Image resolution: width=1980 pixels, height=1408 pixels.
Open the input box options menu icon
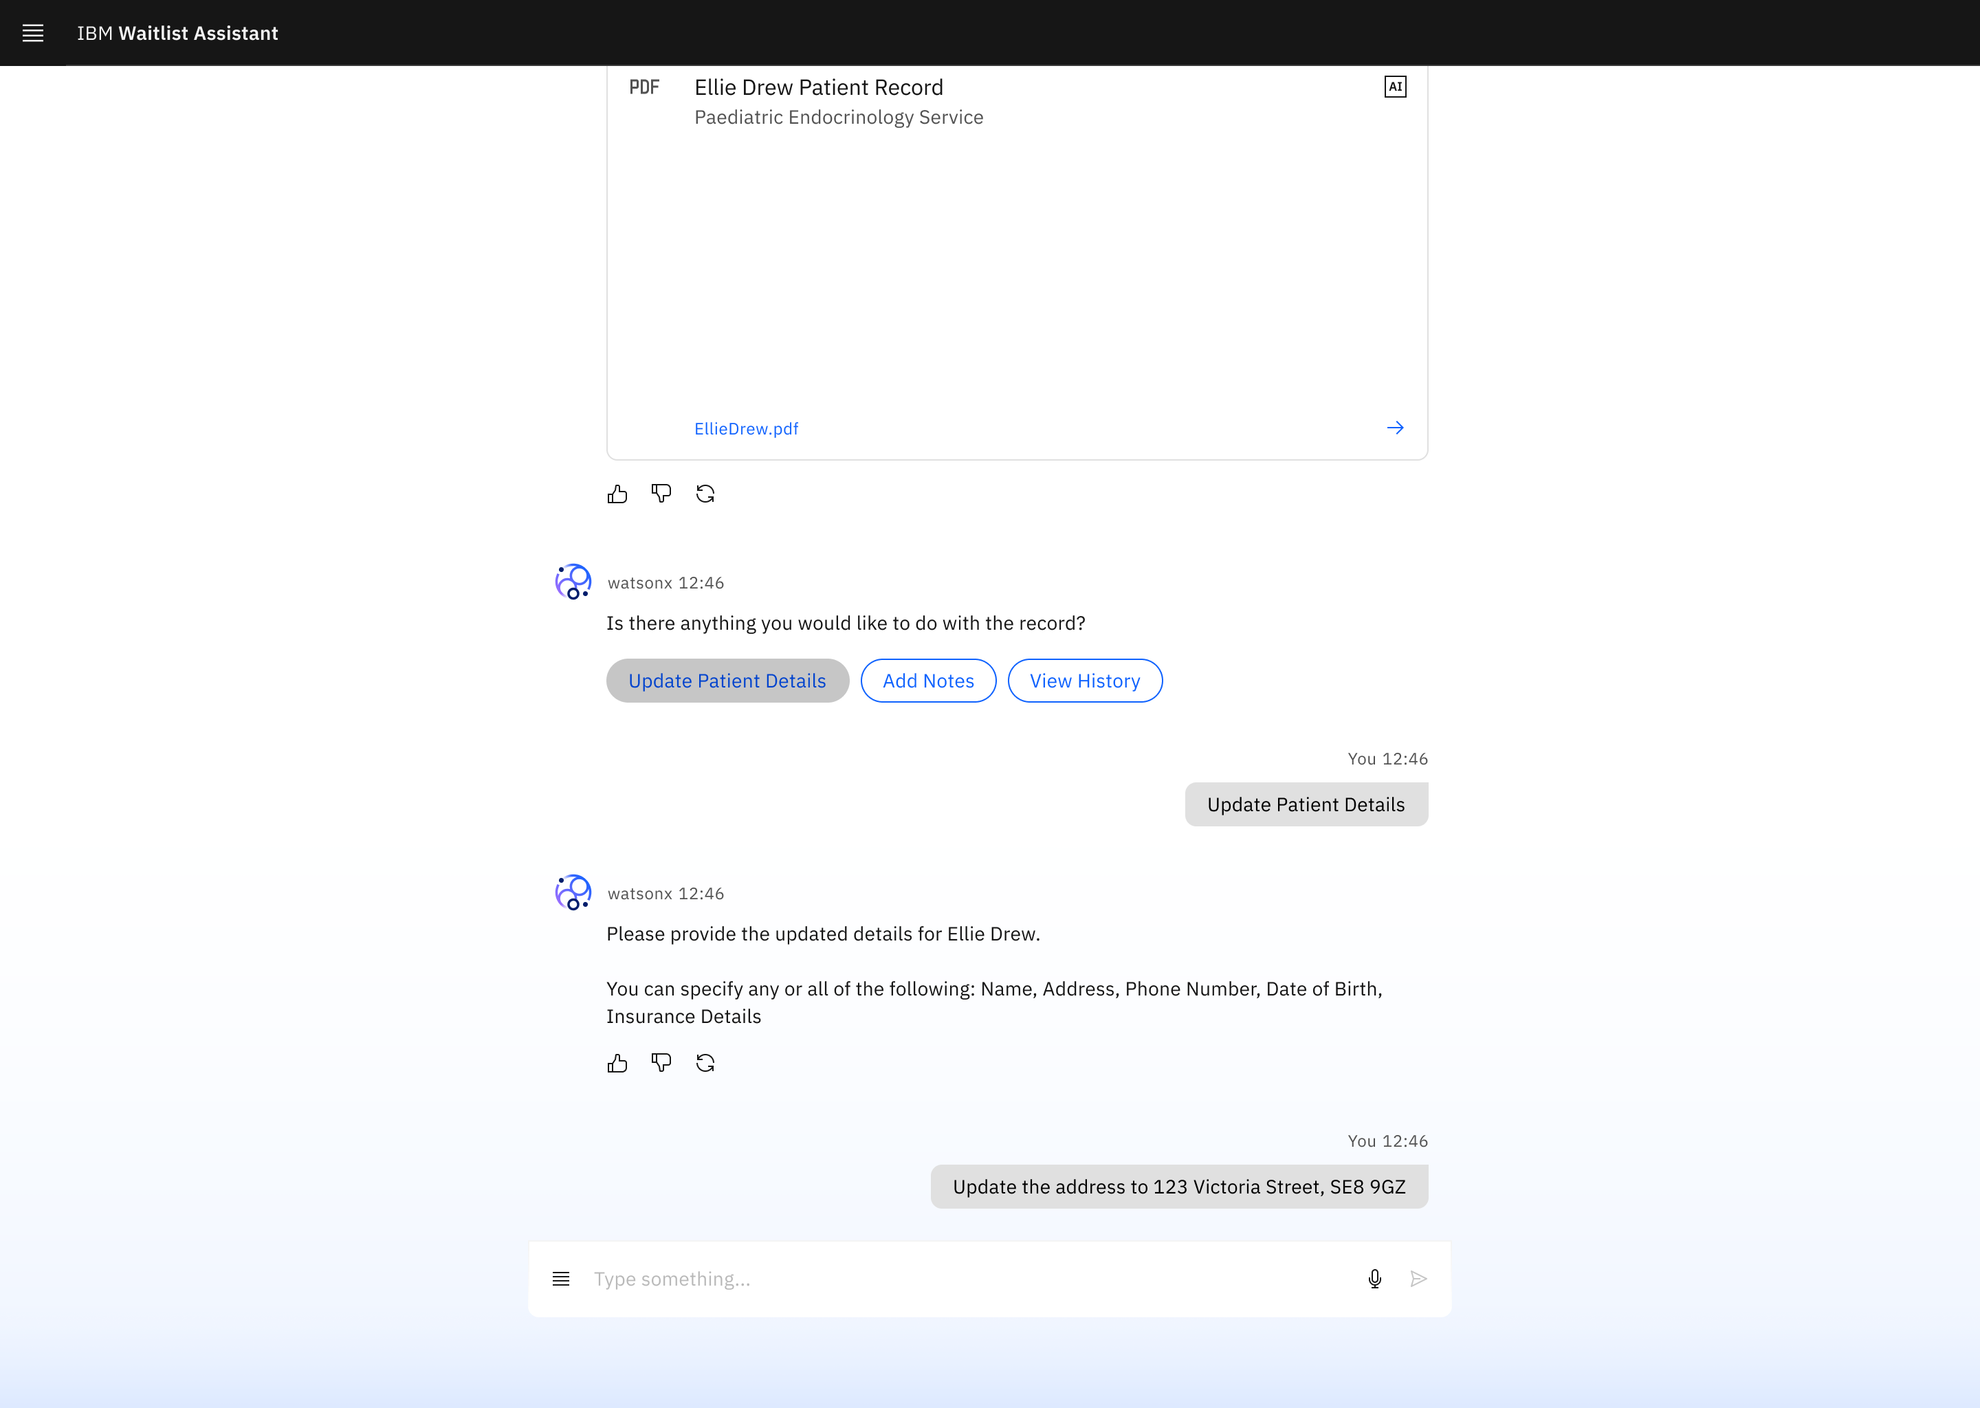(x=561, y=1279)
